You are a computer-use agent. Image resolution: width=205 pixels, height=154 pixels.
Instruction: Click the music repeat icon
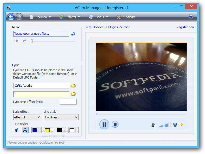pos(24,41)
